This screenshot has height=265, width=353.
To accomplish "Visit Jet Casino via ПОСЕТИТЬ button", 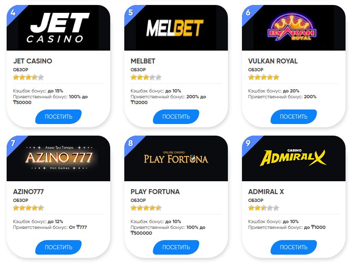I will point(58,117).
